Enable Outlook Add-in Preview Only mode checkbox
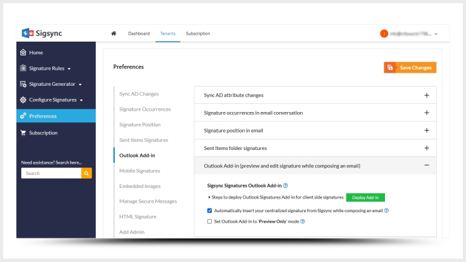The width and height of the screenshot is (466, 262). coord(209,221)
